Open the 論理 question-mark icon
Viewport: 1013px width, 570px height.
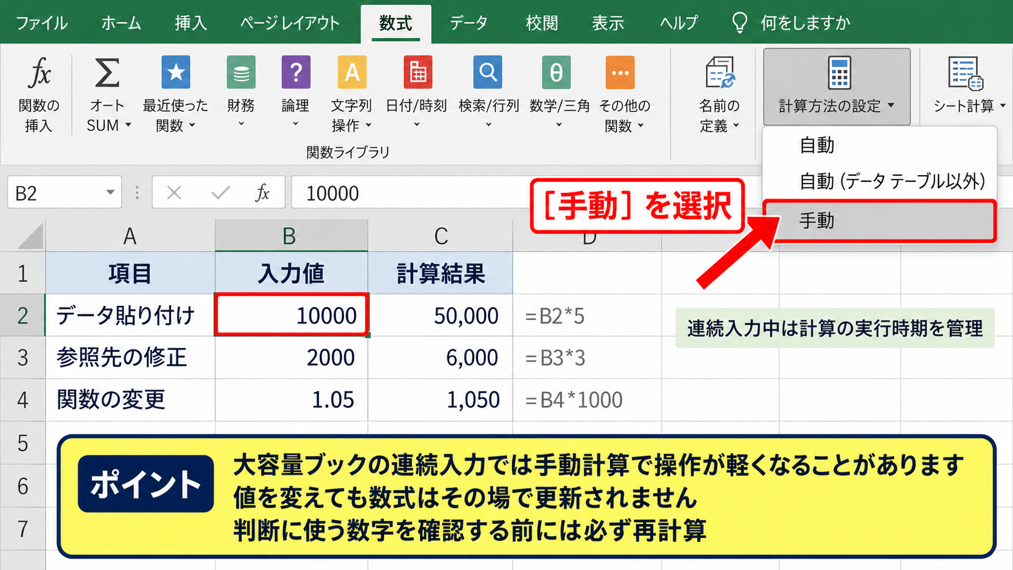tap(296, 72)
